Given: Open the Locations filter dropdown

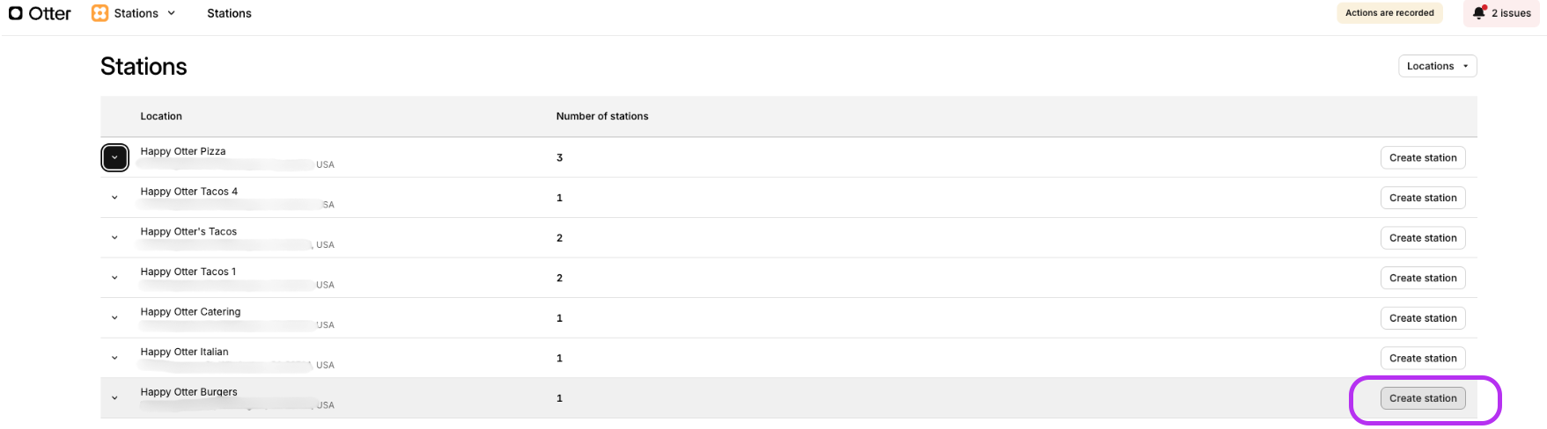Looking at the screenshot, I should click(1437, 66).
